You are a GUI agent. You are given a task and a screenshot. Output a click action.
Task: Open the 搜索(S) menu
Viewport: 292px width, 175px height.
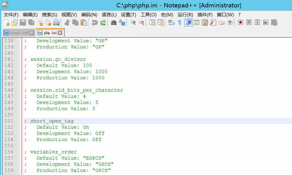(50, 15)
